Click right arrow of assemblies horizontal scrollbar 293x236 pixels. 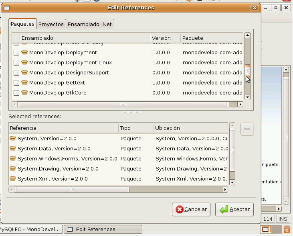click(240, 105)
